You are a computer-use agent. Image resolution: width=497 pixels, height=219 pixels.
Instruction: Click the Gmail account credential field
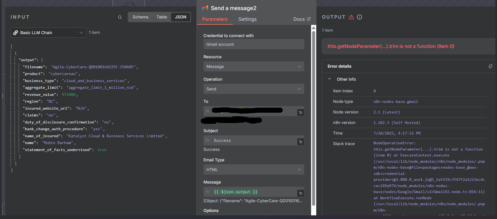click(254, 44)
